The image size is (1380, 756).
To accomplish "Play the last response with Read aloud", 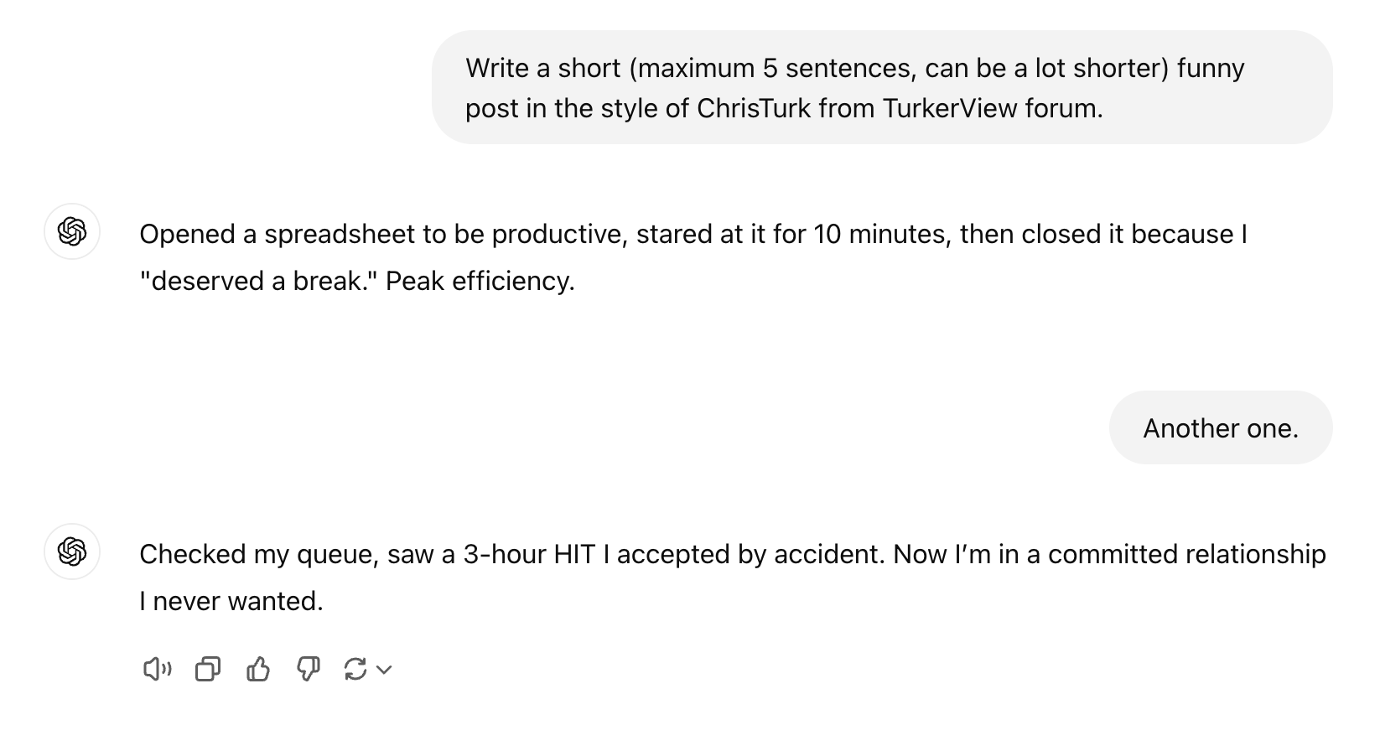I will (x=157, y=669).
